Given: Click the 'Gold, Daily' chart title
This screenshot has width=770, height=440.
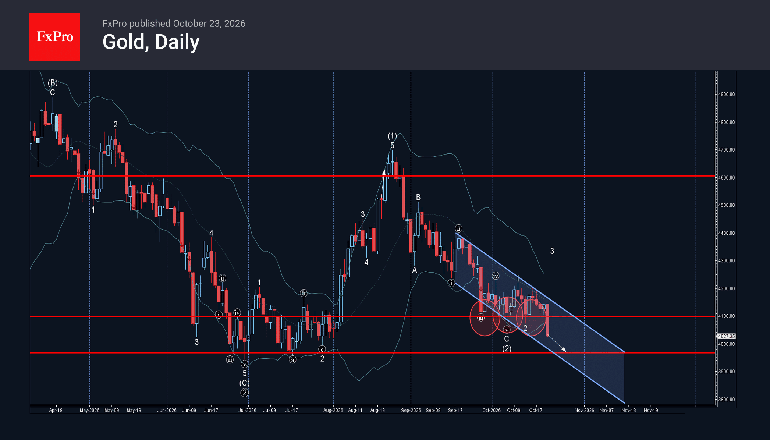Looking at the screenshot, I should [x=151, y=42].
